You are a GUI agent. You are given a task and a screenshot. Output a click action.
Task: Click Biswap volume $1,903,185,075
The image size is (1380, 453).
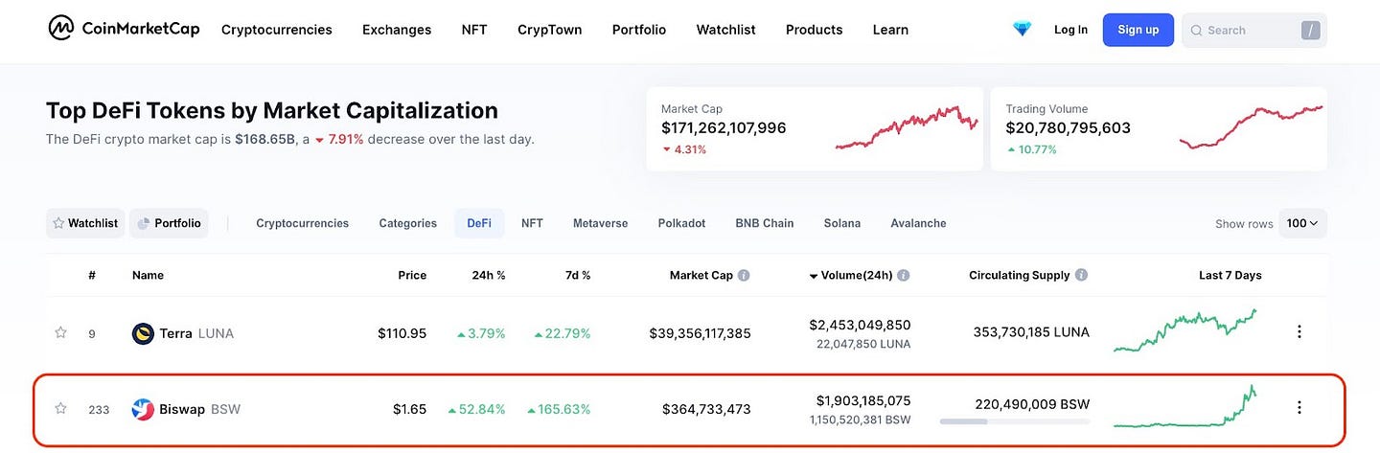[x=863, y=400]
